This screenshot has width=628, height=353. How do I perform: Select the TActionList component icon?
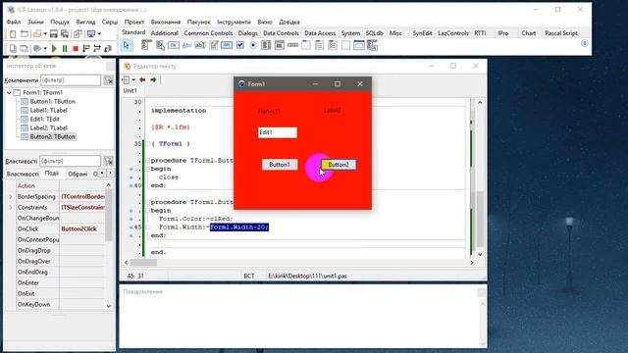tap(372, 46)
